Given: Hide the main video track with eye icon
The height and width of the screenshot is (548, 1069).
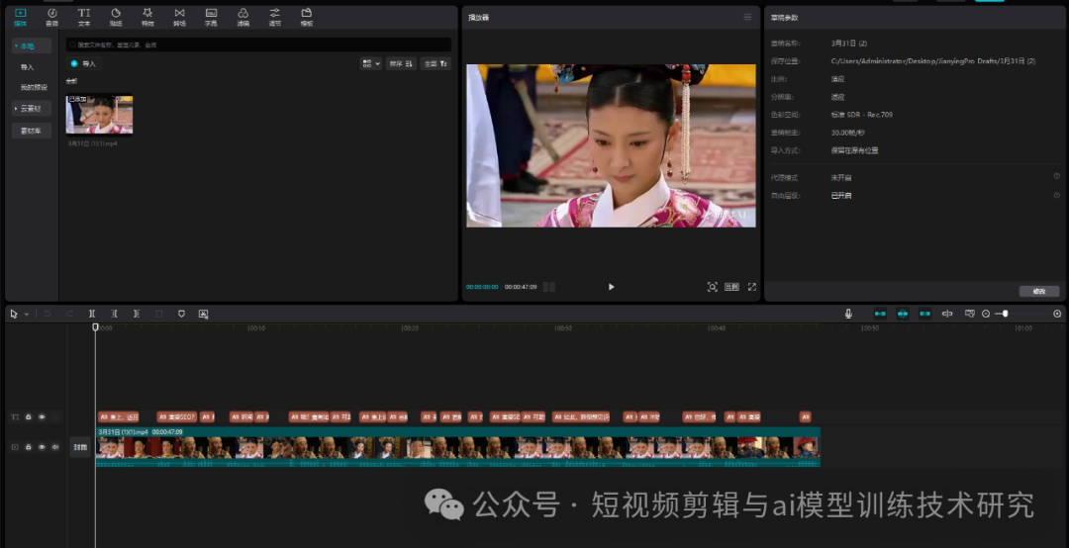Looking at the screenshot, I should (x=42, y=447).
